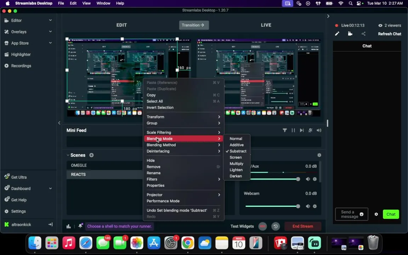Select the Screen blending mode
The image size is (408, 255).
pyautogui.click(x=237, y=157)
